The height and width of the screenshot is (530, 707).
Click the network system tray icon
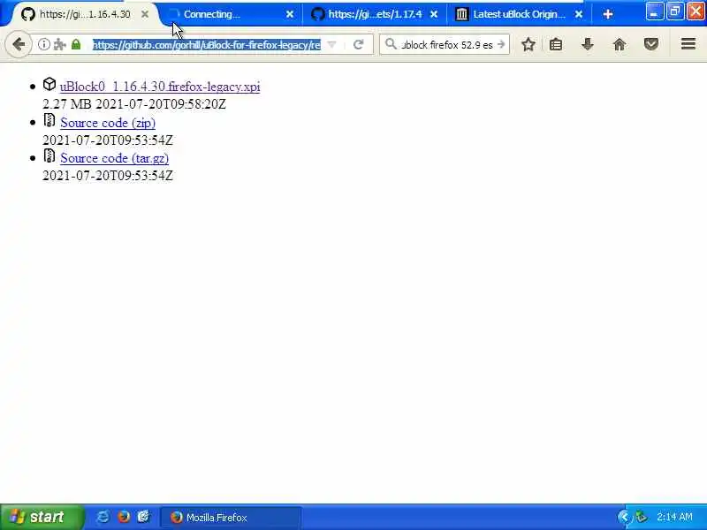click(642, 517)
